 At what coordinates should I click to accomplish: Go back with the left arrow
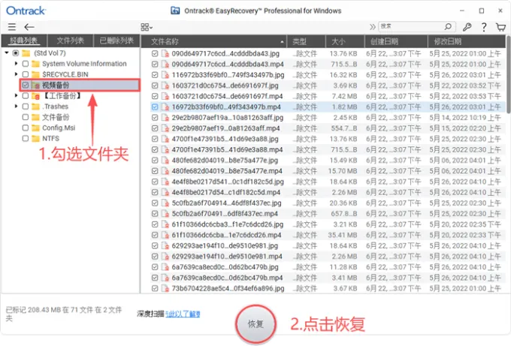[x=29, y=27]
